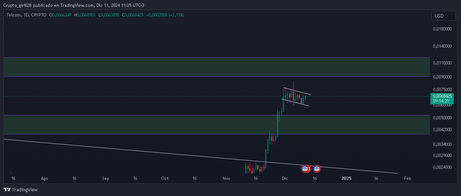The image size is (461, 196).
Task: Click the Feb label on time axis
Action: [x=408, y=178]
